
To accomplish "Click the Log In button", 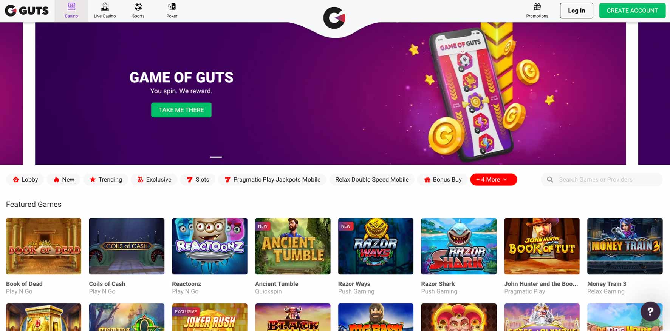I will (576, 11).
